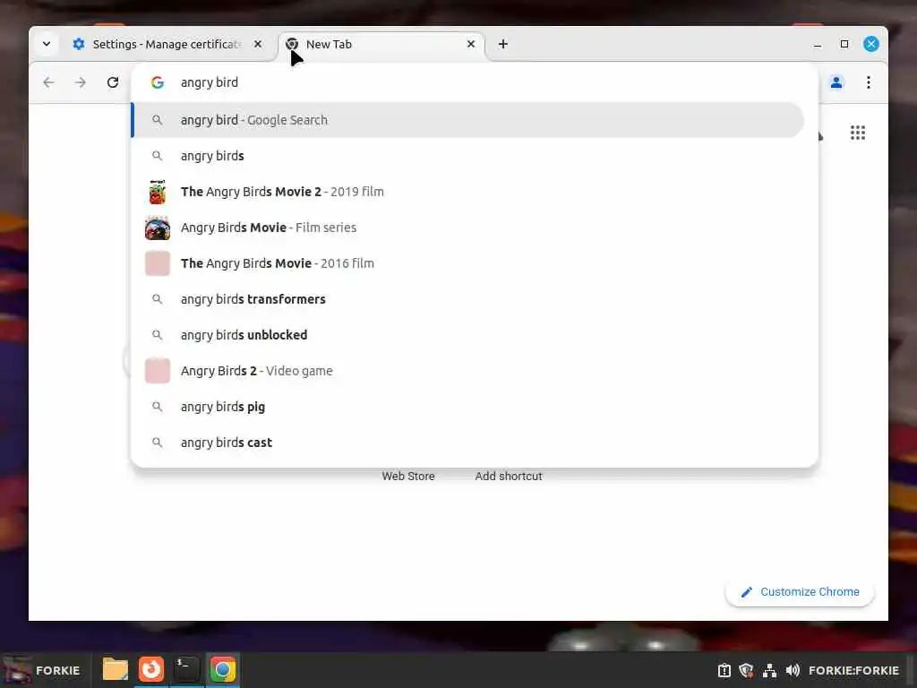Select the New Tab tab
The width and height of the screenshot is (917, 688).
tap(381, 45)
